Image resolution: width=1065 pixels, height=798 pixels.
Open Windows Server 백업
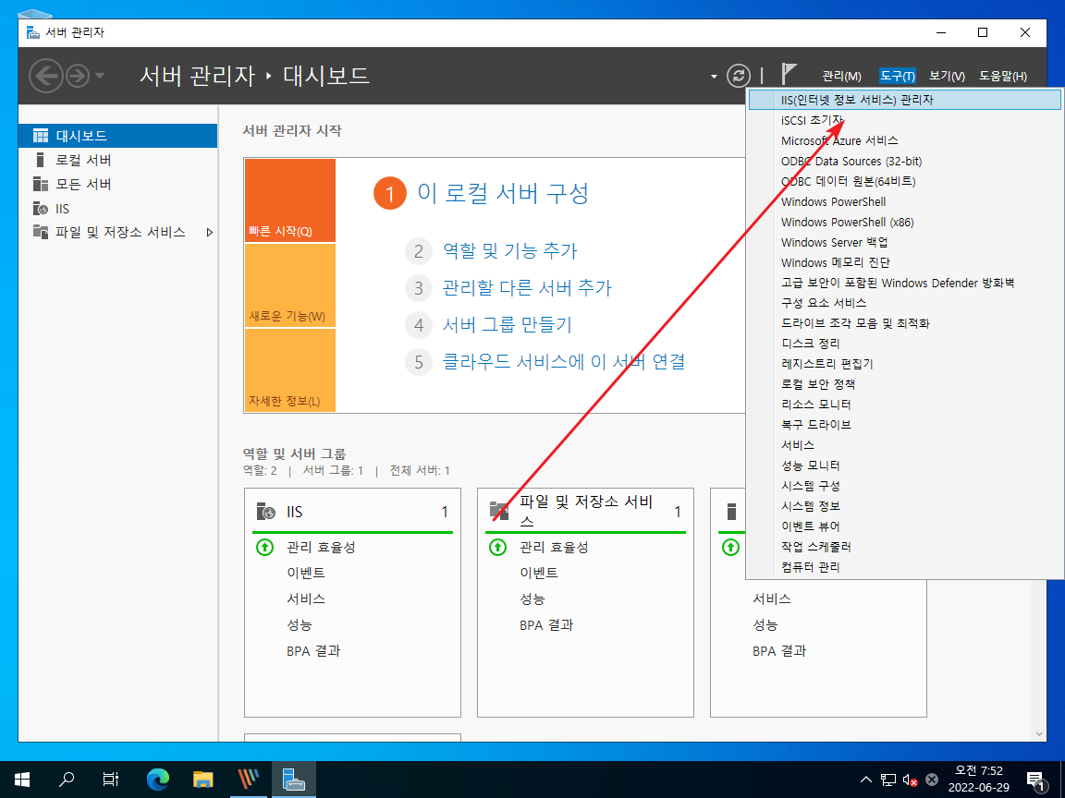click(x=905, y=242)
